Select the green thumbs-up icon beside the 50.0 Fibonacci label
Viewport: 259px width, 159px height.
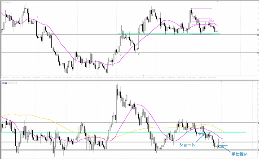(213, 21)
